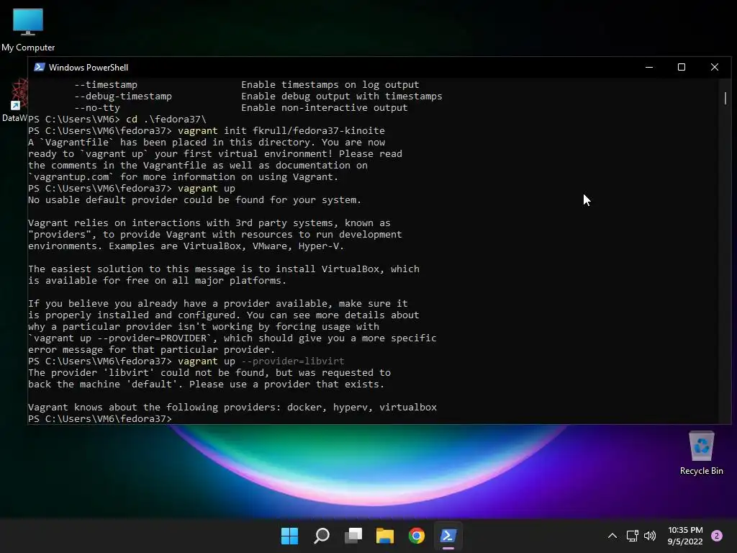Launch Google Chrome from the taskbar
The height and width of the screenshot is (553, 737).
pyautogui.click(x=417, y=536)
